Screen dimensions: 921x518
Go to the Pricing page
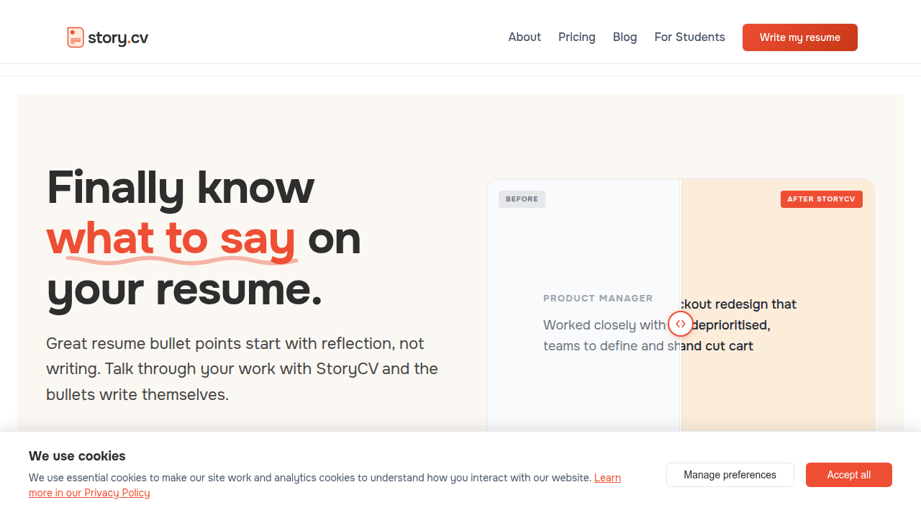577,37
